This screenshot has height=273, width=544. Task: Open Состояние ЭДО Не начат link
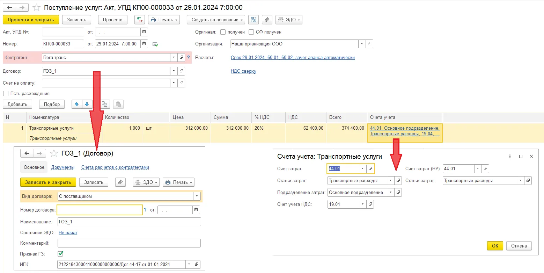pos(68,233)
